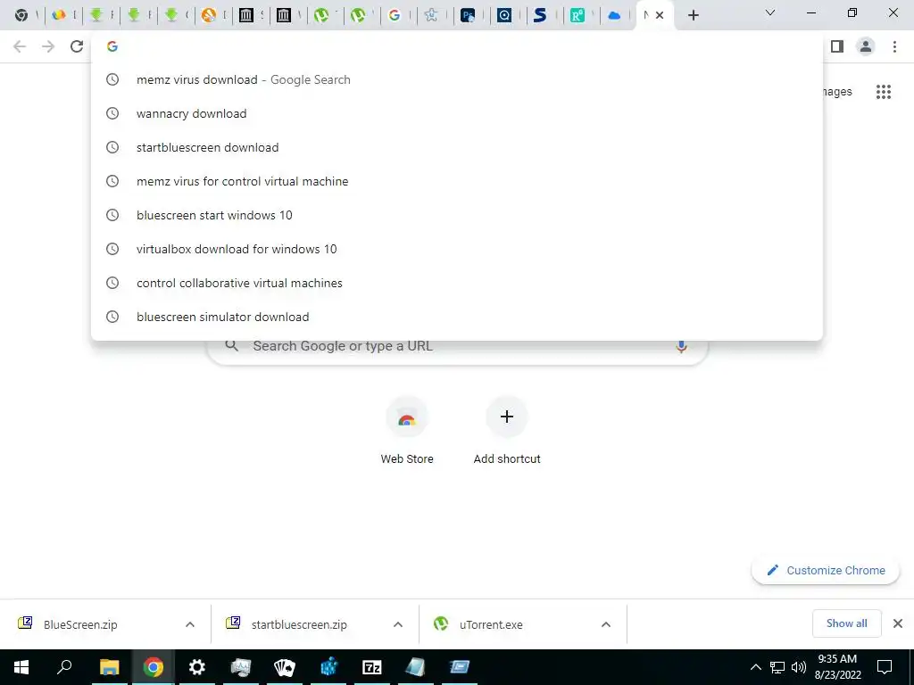The width and height of the screenshot is (914, 685).
Task: Open a new tab with plus button
Action: point(693,15)
